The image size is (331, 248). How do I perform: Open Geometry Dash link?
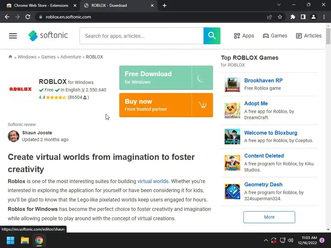pos(263,184)
